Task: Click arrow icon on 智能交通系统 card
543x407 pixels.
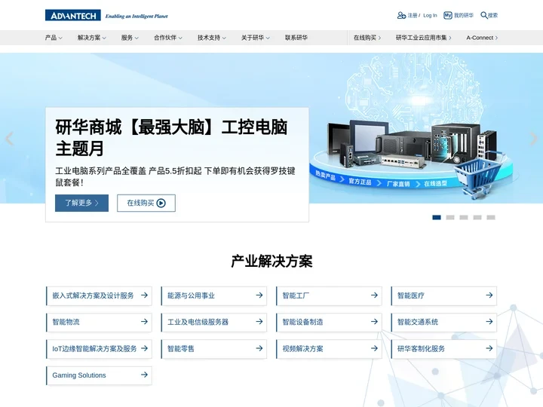Action: tap(489, 322)
